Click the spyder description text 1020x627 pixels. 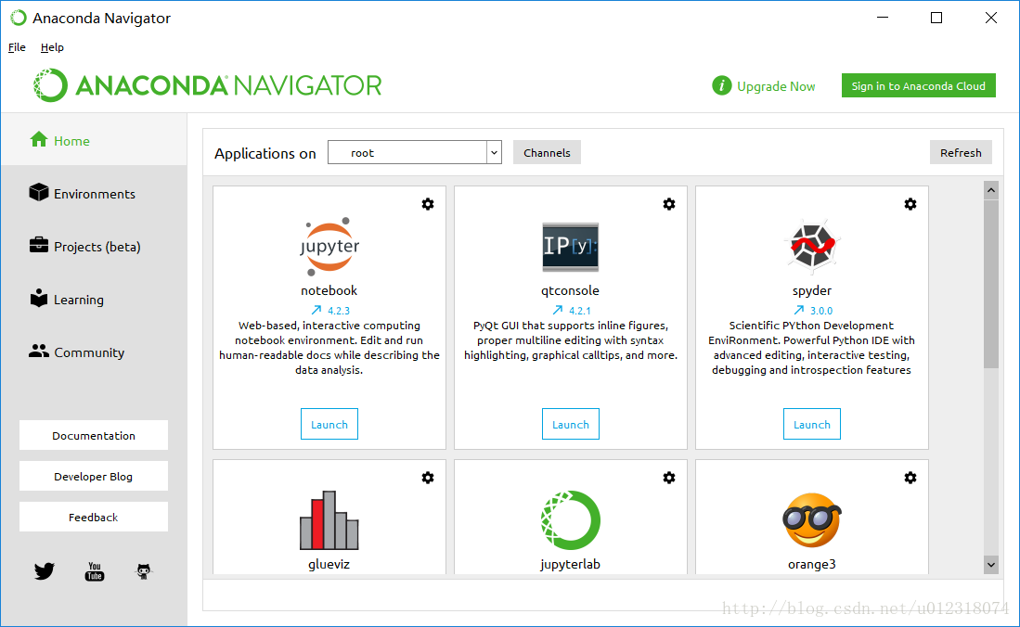pyautogui.click(x=812, y=347)
